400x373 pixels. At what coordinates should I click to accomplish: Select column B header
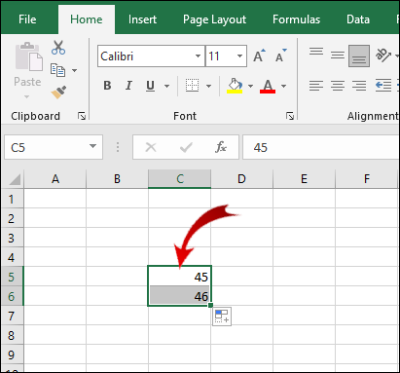tap(117, 179)
